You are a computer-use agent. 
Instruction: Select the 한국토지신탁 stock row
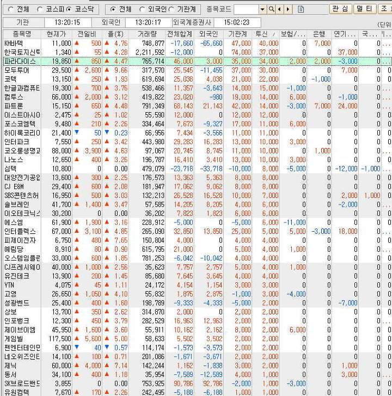point(197,52)
